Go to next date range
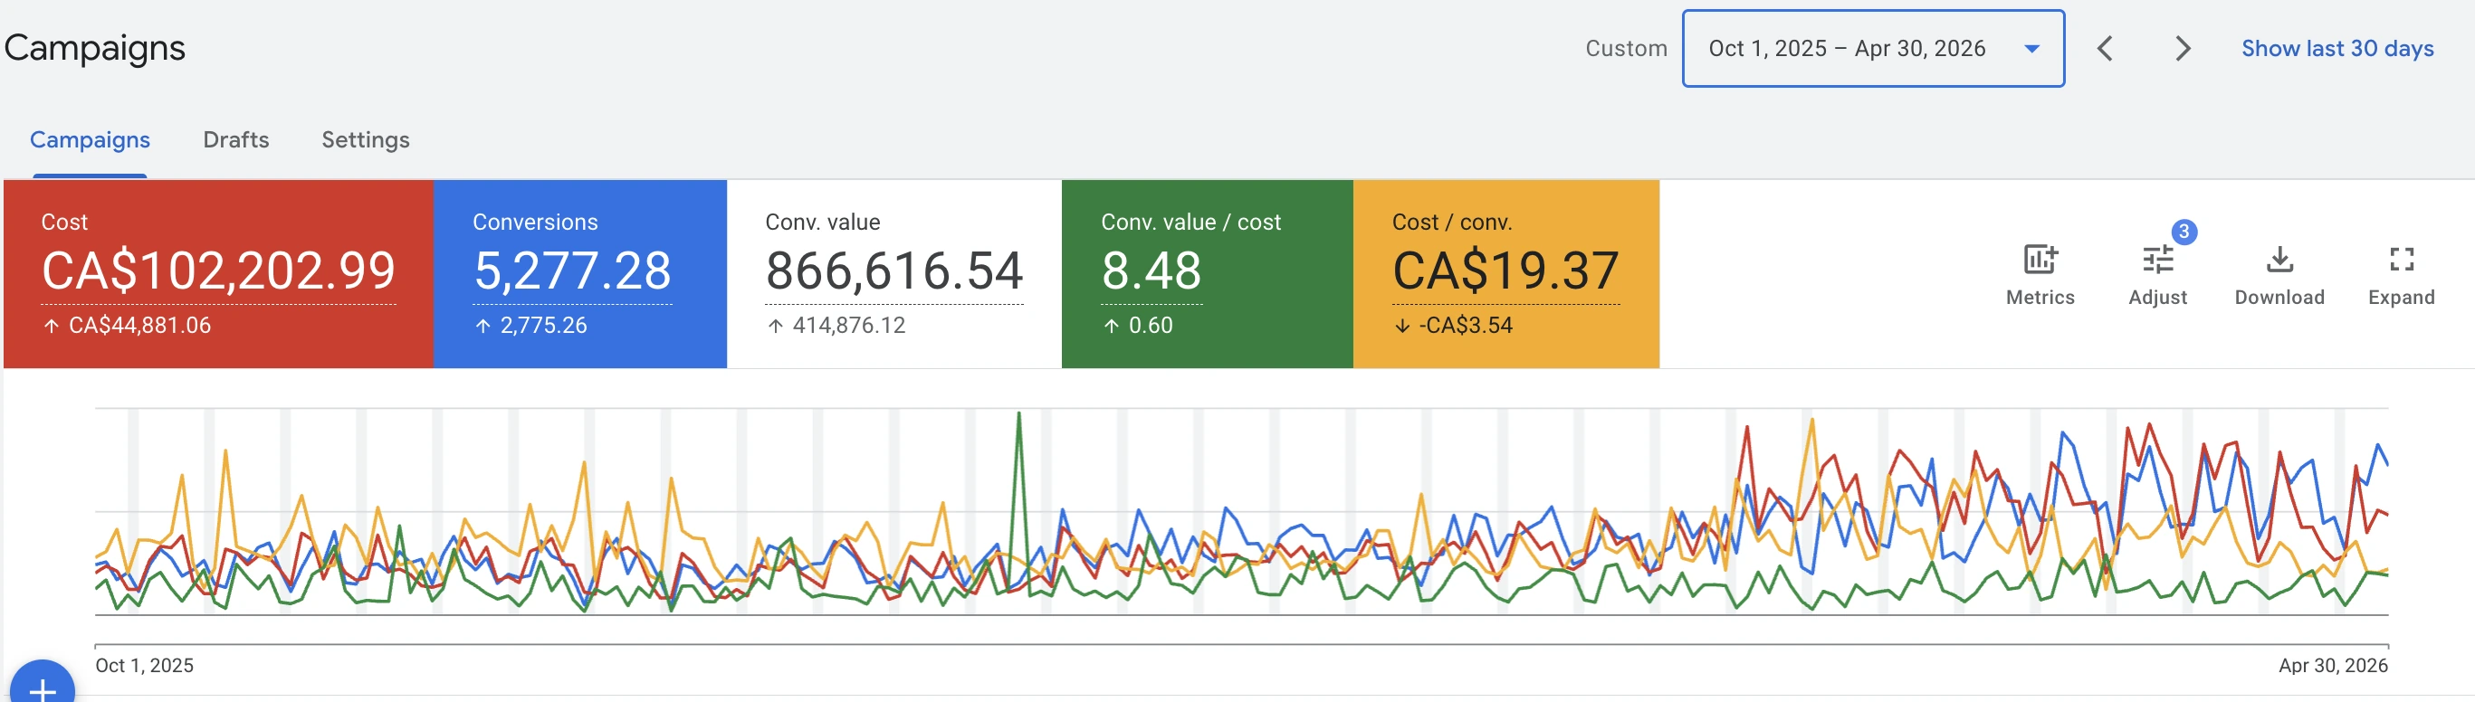The width and height of the screenshot is (2475, 702). click(2182, 48)
